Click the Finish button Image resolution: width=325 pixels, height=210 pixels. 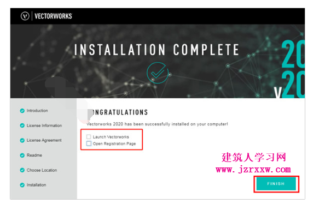276,184
